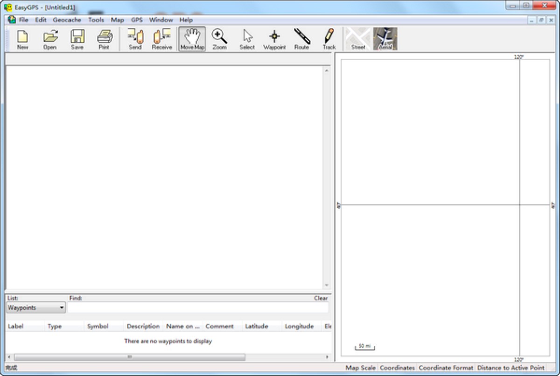Image resolution: width=560 pixels, height=376 pixels.
Task: Select the Route drawing tool
Action: [x=301, y=38]
